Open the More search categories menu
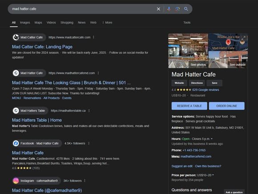The image size is (258, 194). [107, 23]
